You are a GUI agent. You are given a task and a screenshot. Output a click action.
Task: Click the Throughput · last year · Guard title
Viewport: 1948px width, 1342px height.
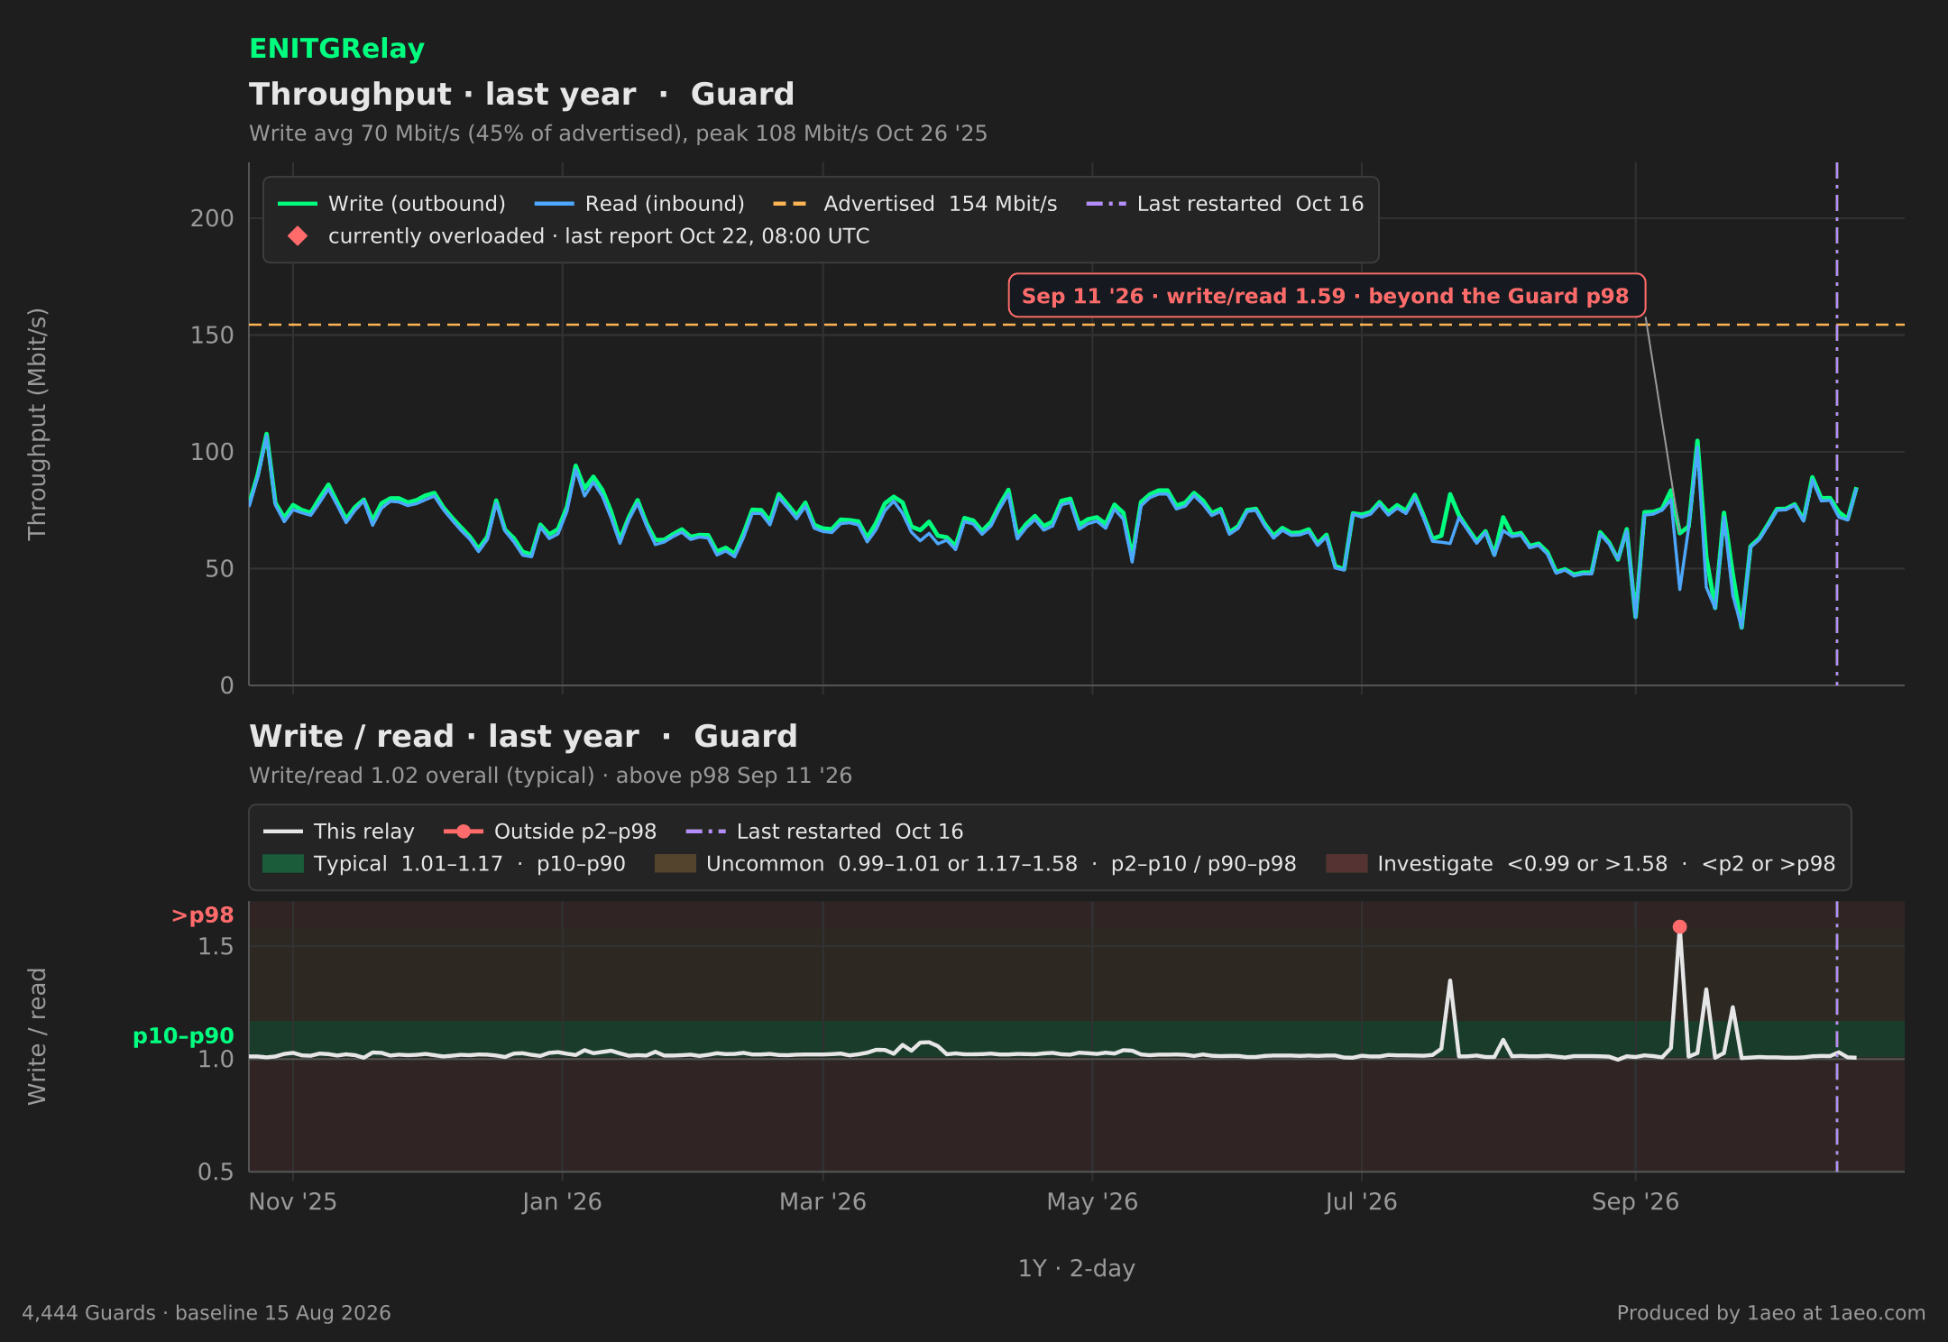pos(521,94)
